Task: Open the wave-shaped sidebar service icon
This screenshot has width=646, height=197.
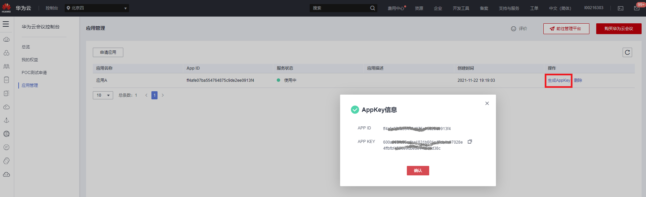Action: click(x=6, y=67)
